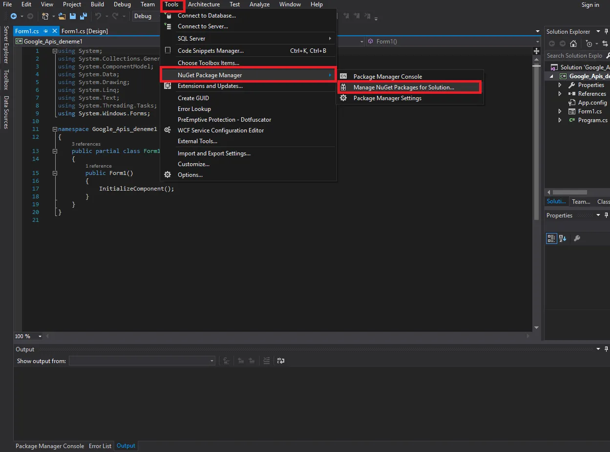Click the Sync with Active Document icon
610x452 pixels.
[x=606, y=43]
